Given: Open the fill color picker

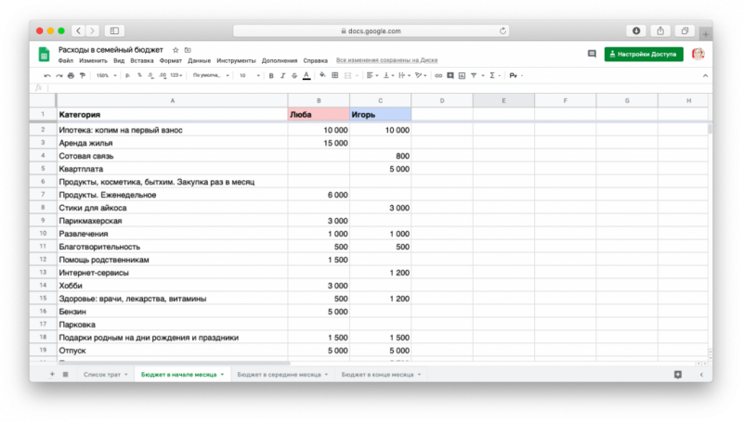Looking at the screenshot, I should [322, 75].
